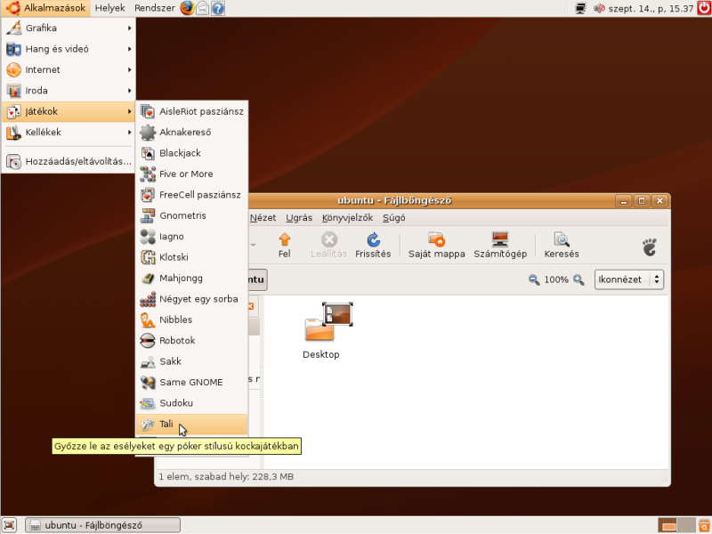Click the Számítógép computer toolbar icon
The image size is (712, 534).
point(499,245)
